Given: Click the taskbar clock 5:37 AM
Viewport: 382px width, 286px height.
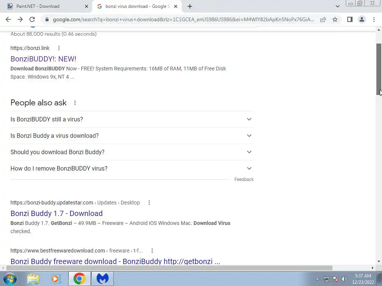Looking at the screenshot, I should click(363, 276).
